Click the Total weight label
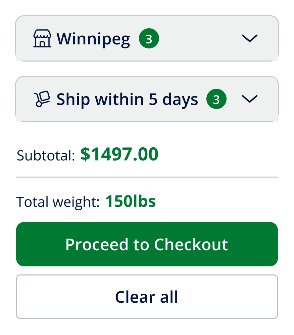Image resolution: width=294 pixels, height=335 pixels. coord(58,202)
